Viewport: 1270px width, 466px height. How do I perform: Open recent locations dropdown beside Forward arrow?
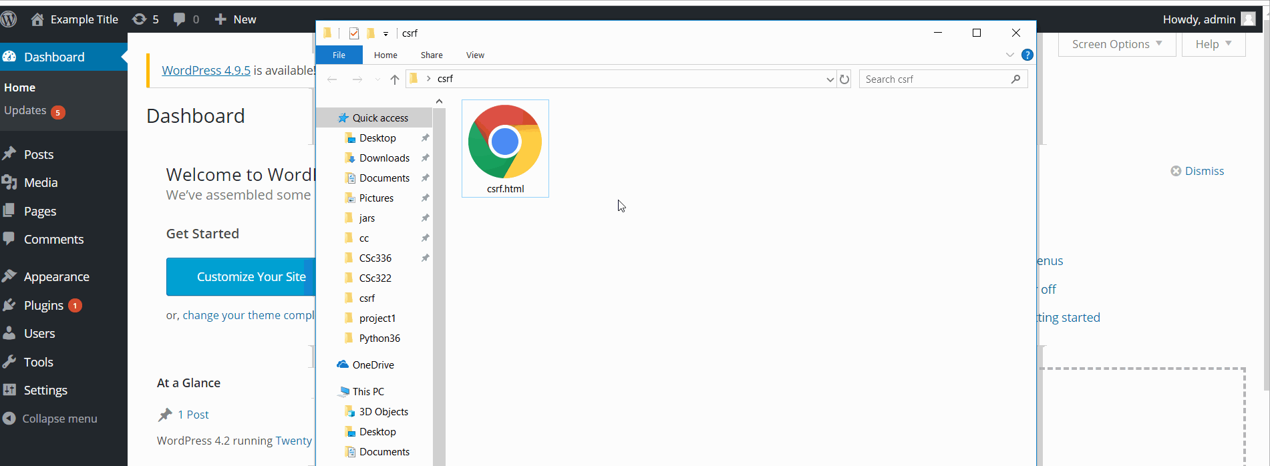[377, 79]
